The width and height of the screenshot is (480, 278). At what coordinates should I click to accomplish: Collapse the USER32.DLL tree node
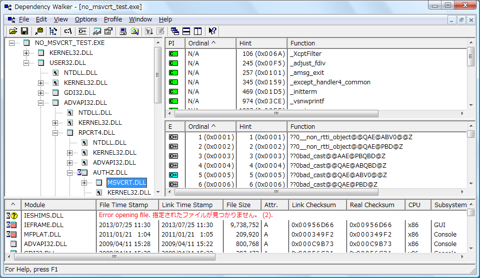click(x=26, y=63)
